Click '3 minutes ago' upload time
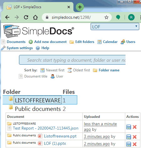Screen dimensions: 141x148 click(x=97, y=136)
